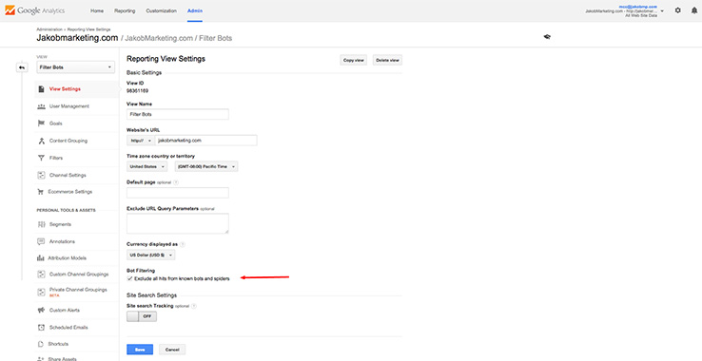Click the View ID value 98361169
The image size is (702, 361).
(x=137, y=91)
